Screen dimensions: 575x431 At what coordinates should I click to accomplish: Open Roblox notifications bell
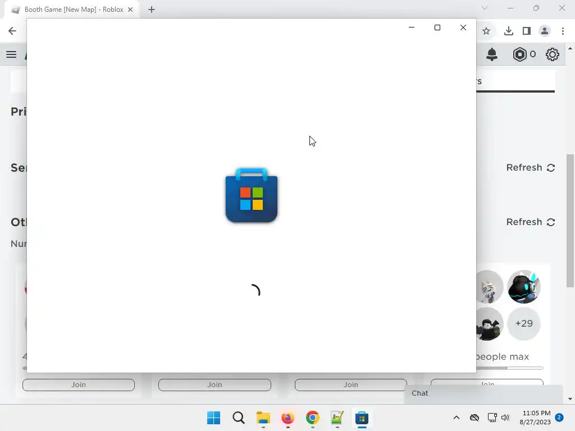pyautogui.click(x=492, y=54)
